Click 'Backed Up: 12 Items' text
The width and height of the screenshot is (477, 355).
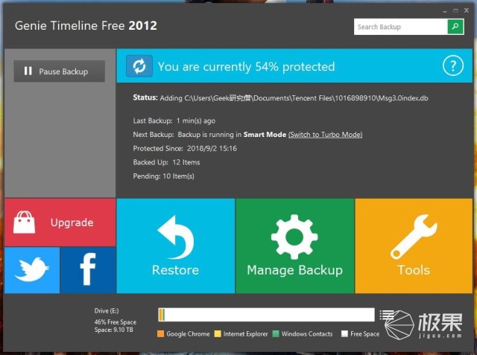[x=166, y=162]
